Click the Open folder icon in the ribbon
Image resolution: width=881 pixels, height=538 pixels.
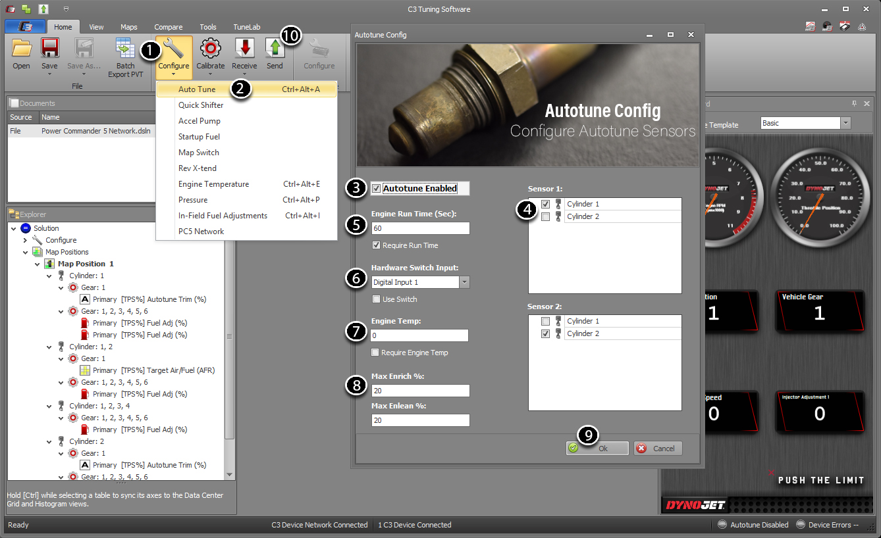tap(21, 49)
